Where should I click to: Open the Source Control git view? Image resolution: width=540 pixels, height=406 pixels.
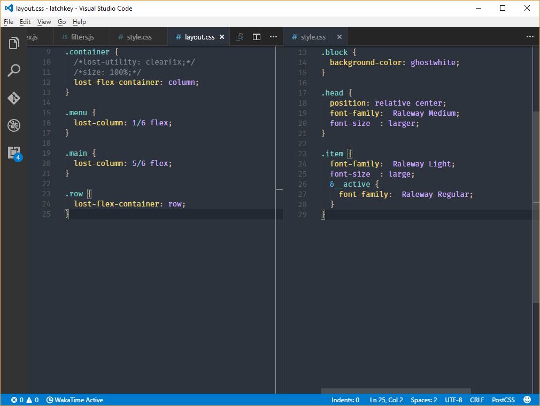tap(14, 98)
